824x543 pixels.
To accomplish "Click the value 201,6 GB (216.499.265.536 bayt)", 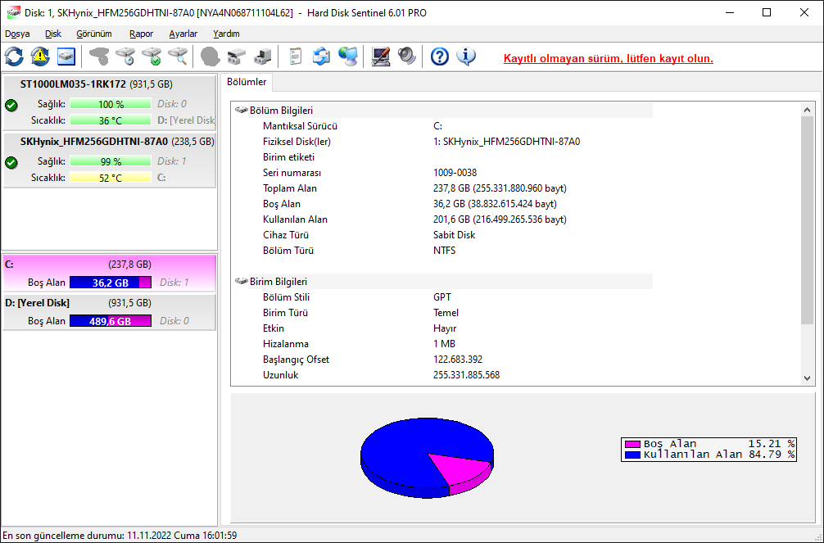I will point(500,219).
